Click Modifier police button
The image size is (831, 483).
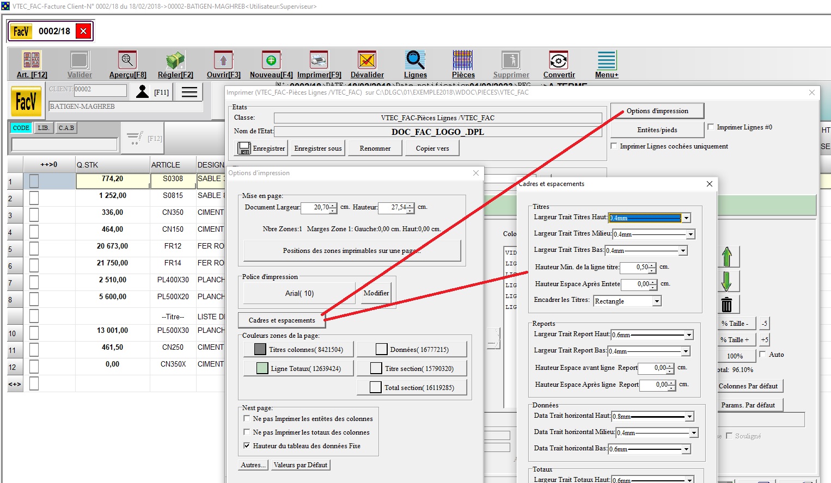pos(376,293)
